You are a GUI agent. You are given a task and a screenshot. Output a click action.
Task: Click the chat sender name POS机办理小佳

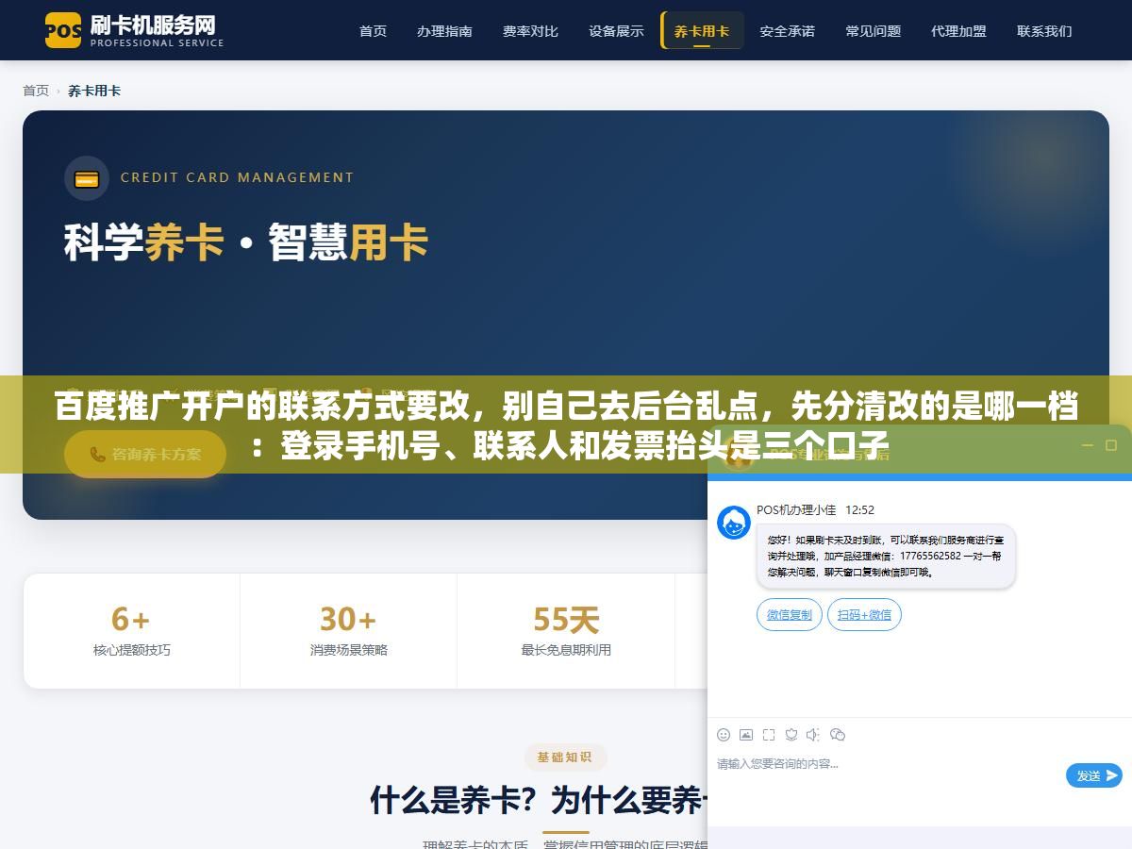click(796, 509)
